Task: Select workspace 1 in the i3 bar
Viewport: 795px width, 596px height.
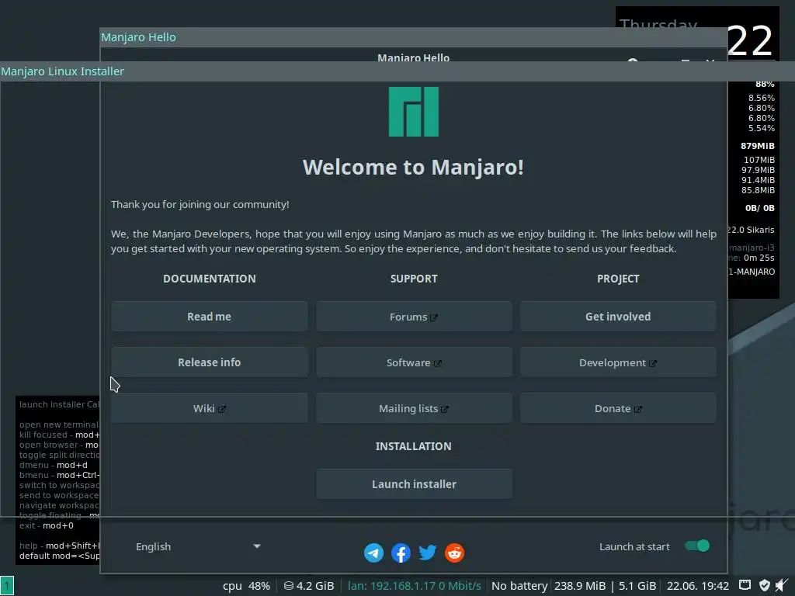Action: [x=7, y=586]
